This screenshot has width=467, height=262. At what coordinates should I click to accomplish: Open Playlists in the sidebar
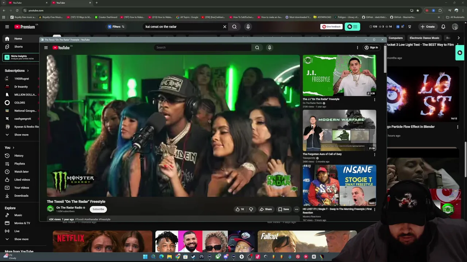[20, 164]
